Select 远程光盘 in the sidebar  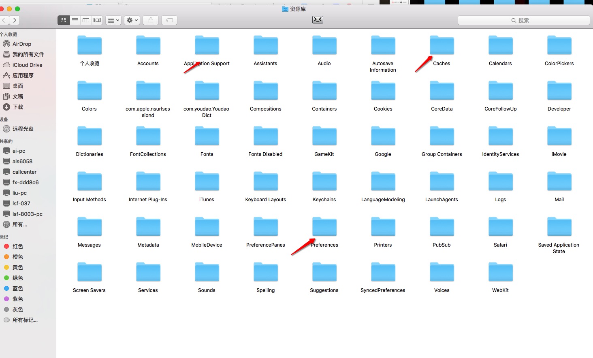coord(23,129)
